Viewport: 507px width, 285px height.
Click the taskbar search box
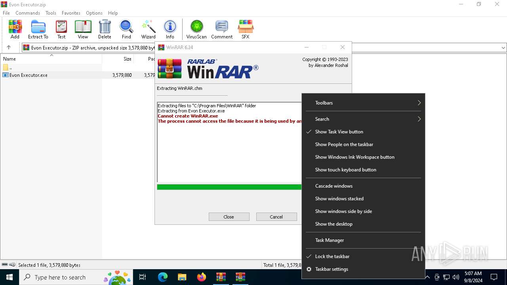pos(76,277)
